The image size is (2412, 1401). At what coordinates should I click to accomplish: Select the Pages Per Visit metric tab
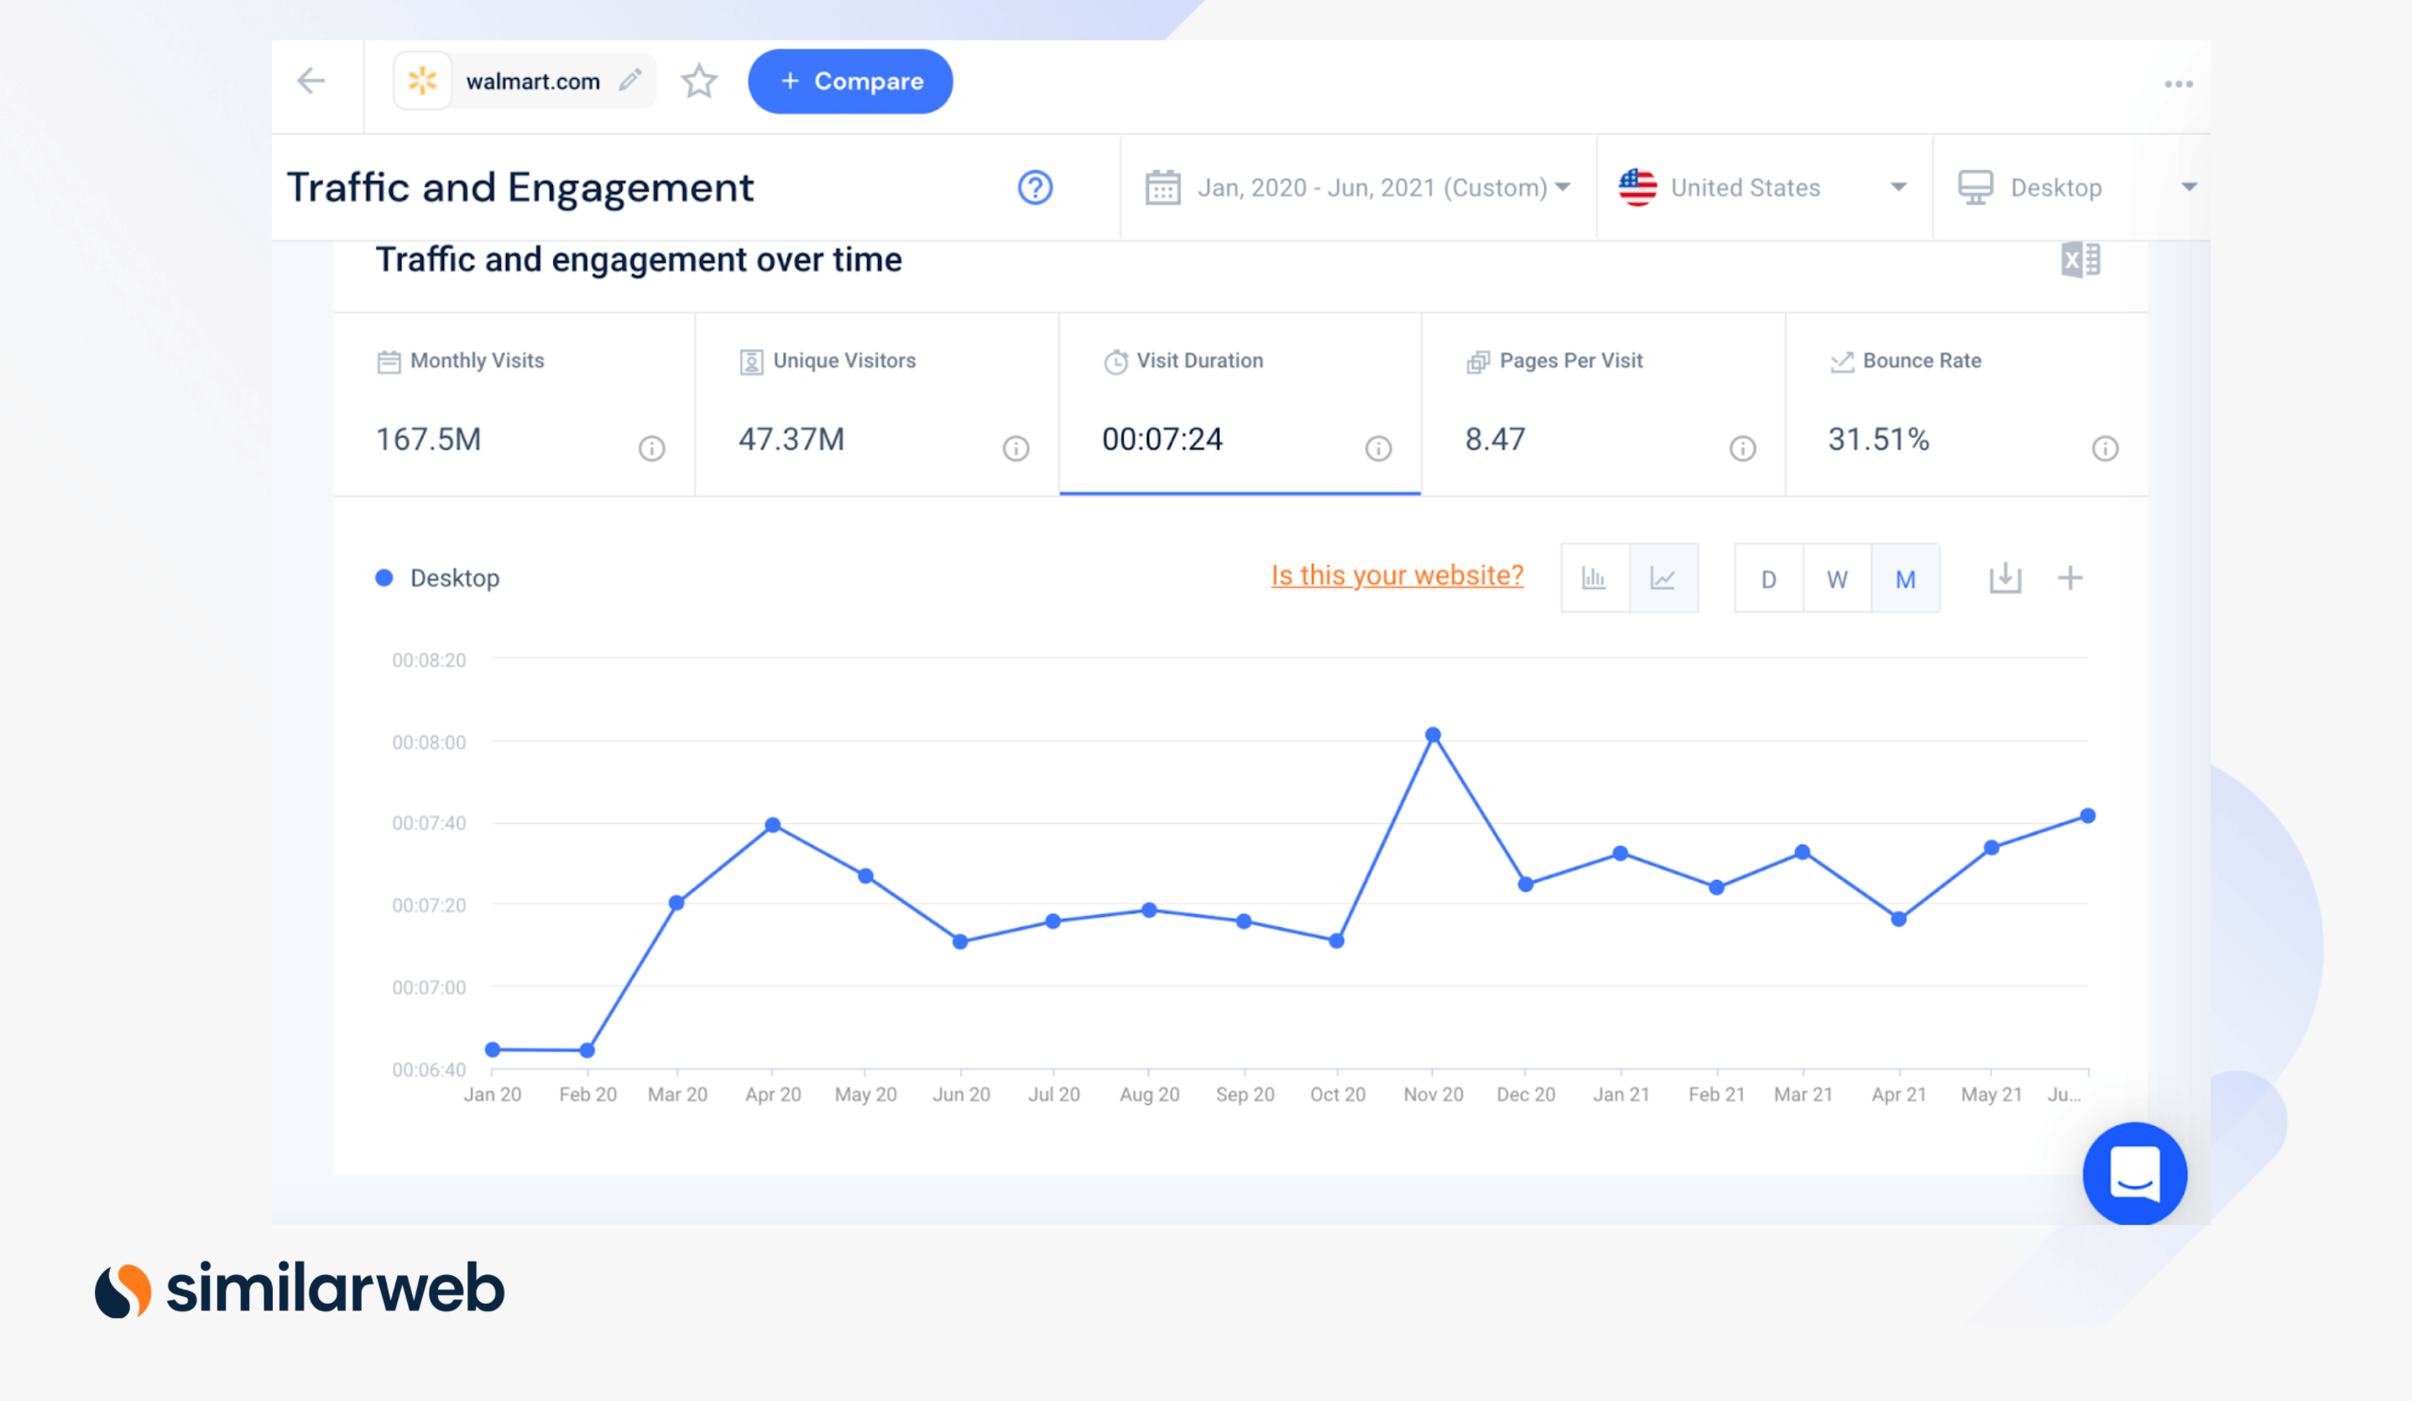(x=1603, y=404)
